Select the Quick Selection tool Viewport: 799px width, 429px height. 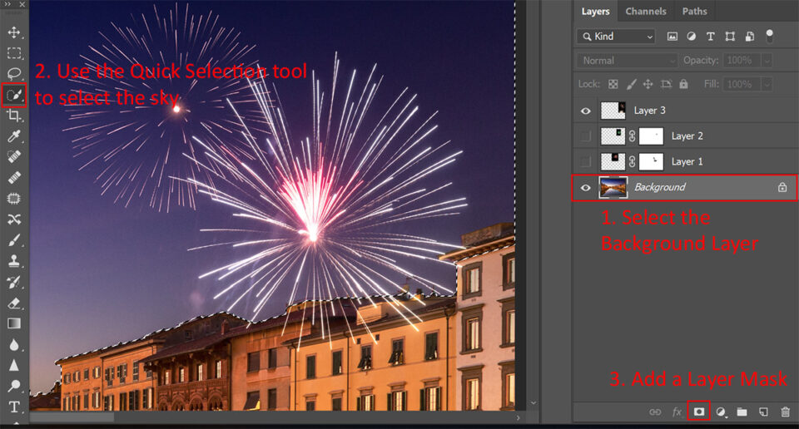(x=14, y=95)
